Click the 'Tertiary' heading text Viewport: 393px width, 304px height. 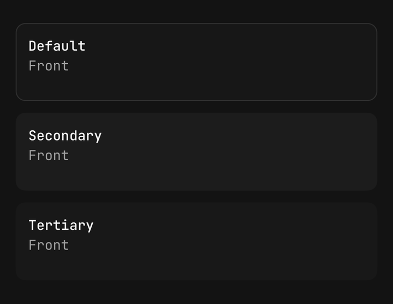tap(61, 226)
